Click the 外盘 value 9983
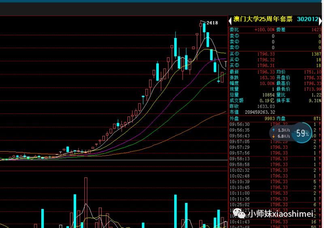 pos(270,118)
